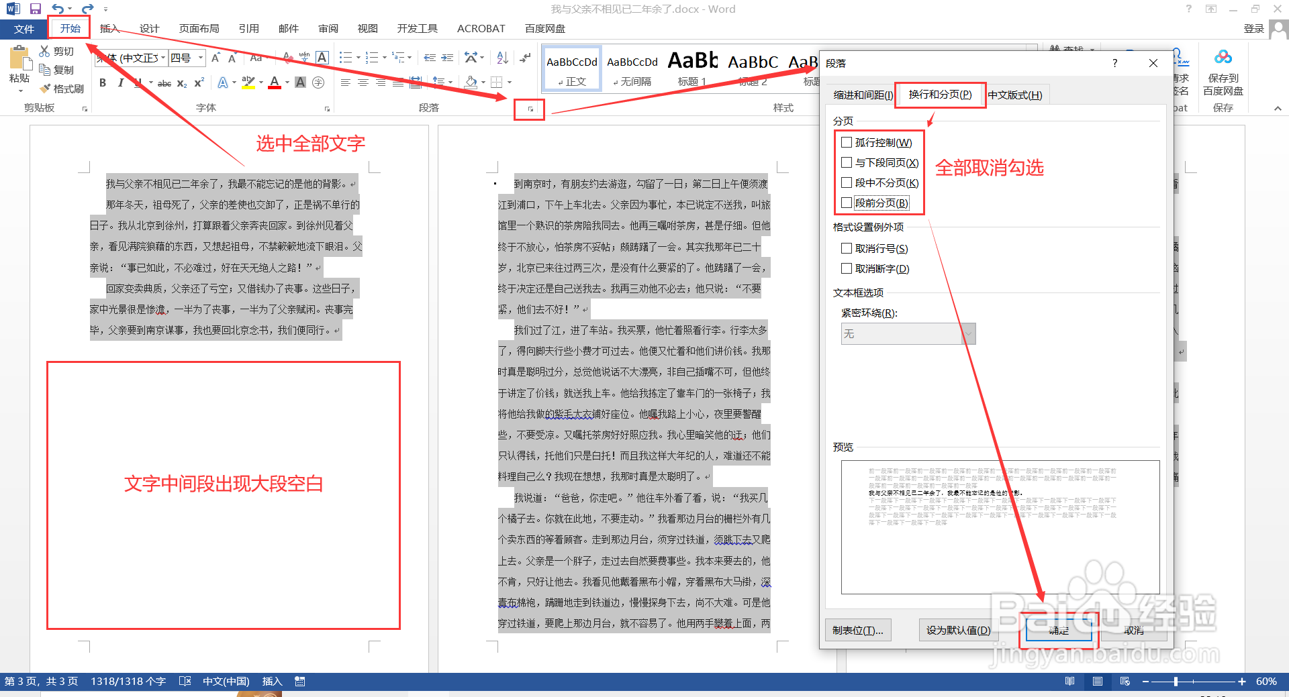
Task: Enable 取消行号 in format exceptions
Action: coord(847,248)
